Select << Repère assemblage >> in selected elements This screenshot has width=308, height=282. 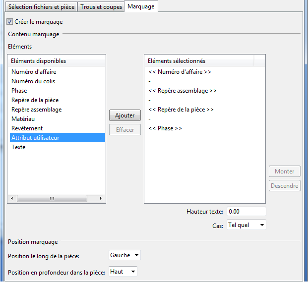183,91
